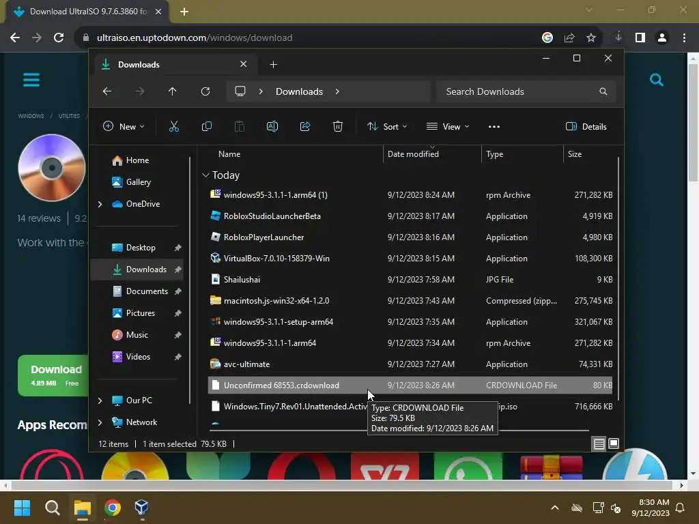Select VirtualBox-7.0.10-158379-Win file

click(x=276, y=259)
